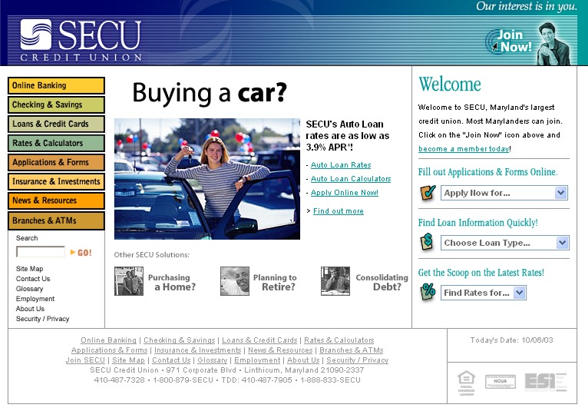Image resolution: width=588 pixels, height=411 pixels.
Task: Click the Equal Housing Lender icon
Action: point(465,382)
